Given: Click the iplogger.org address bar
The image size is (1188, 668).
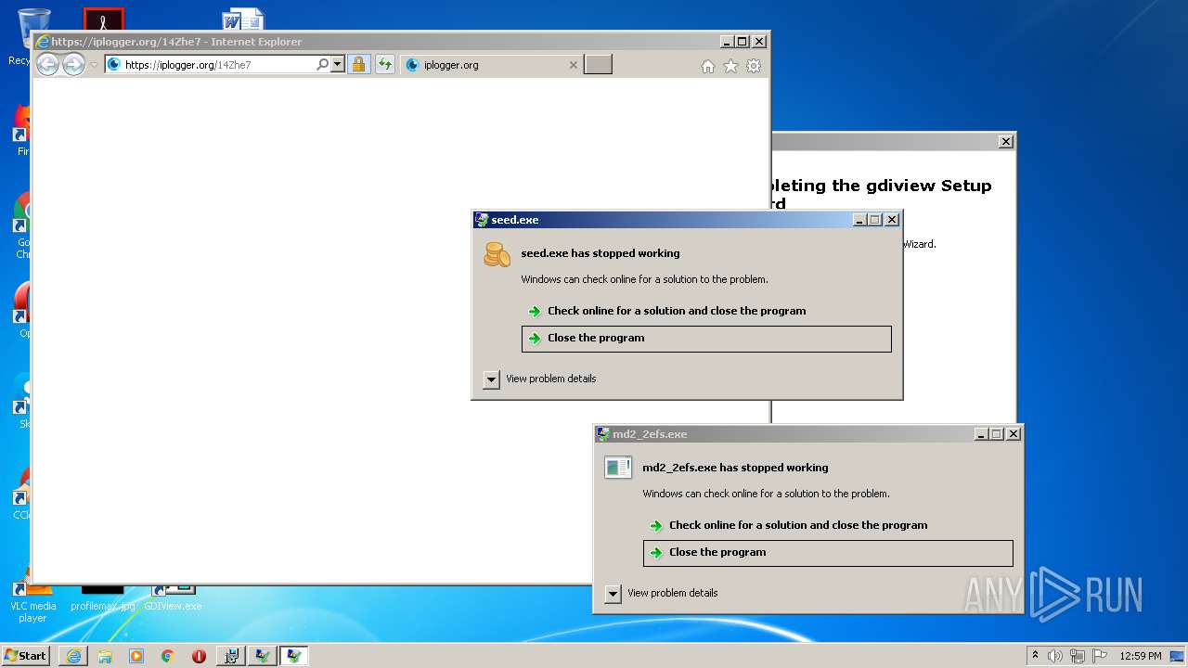Looking at the screenshot, I should pyautogui.click(x=218, y=65).
